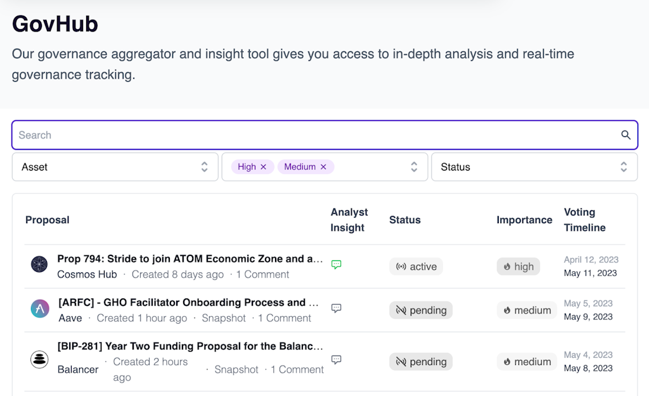
Task: Expand the importance filter dropdown arrows
Action: coord(414,167)
